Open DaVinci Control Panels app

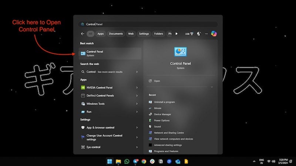pyautogui.click(x=110, y=96)
